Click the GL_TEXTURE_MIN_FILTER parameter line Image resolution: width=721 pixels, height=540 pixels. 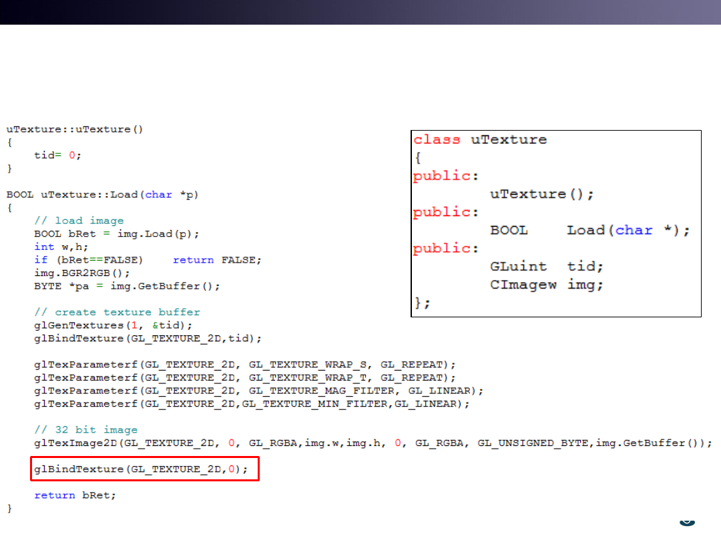(x=252, y=404)
